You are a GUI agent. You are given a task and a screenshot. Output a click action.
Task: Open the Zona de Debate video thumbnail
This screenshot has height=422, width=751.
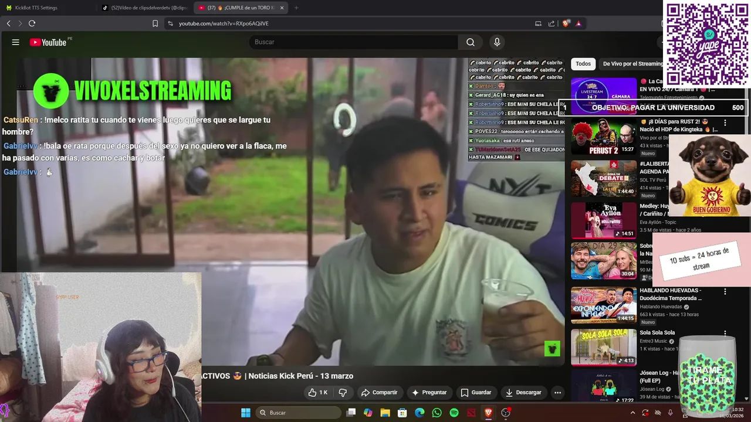point(604,179)
